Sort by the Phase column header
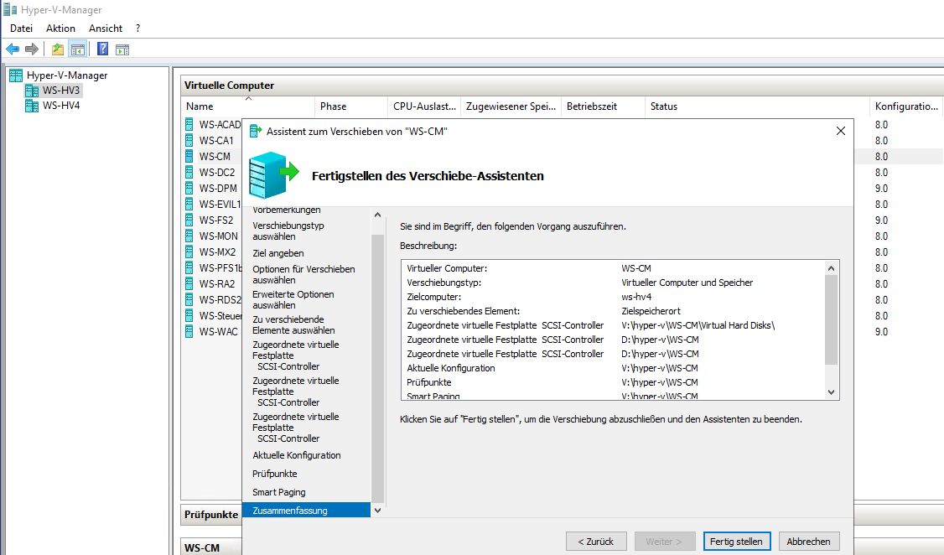The width and height of the screenshot is (944, 555). 351,106
